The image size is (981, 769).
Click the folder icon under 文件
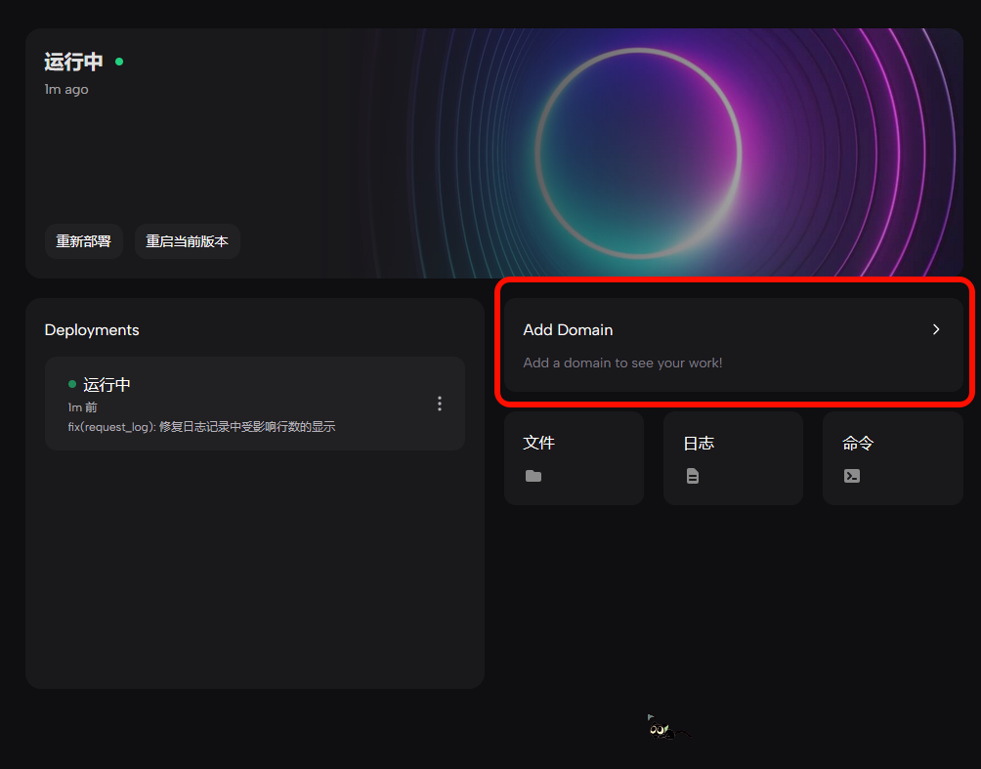pyautogui.click(x=533, y=476)
